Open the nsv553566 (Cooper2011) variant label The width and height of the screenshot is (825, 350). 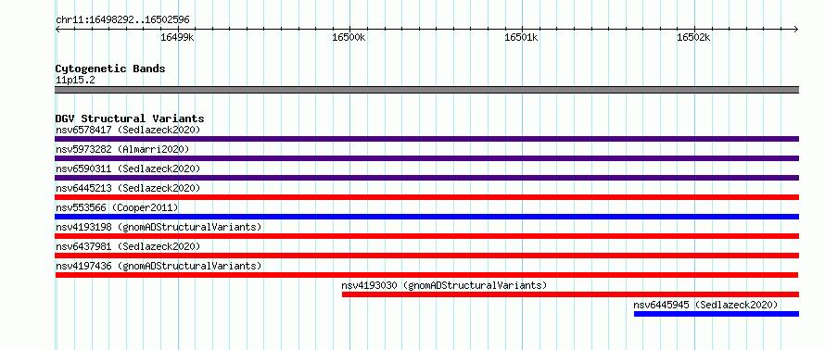(x=117, y=207)
